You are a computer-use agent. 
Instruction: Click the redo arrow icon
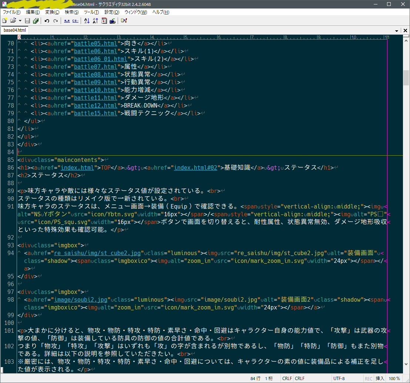pos(56,21)
